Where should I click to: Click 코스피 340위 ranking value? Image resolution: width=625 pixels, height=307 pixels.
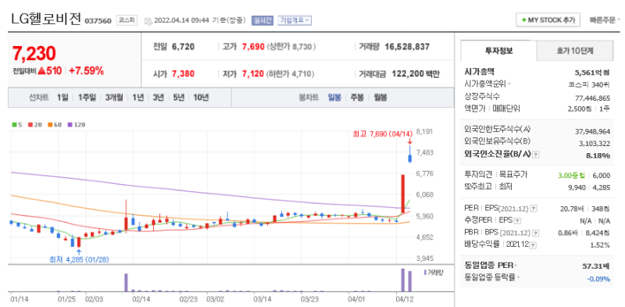589,84
